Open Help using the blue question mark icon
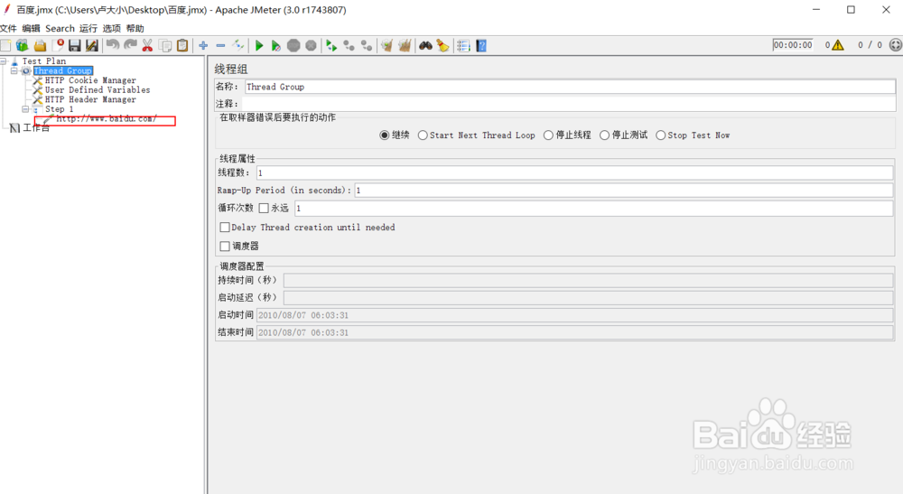This screenshot has height=494, width=903. [x=481, y=45]
